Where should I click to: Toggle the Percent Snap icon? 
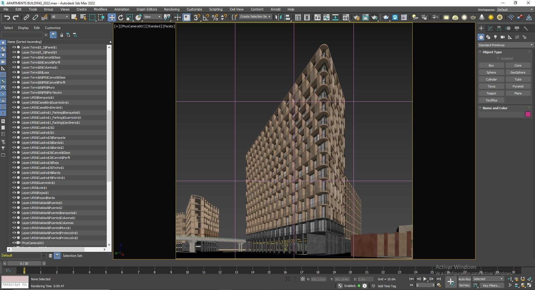(x=215, y=17)
